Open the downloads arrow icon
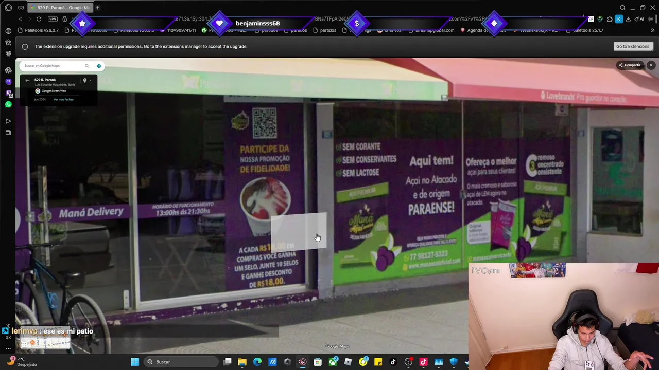The width and height of the screenshot is (659, 370). tap(628, 19)
